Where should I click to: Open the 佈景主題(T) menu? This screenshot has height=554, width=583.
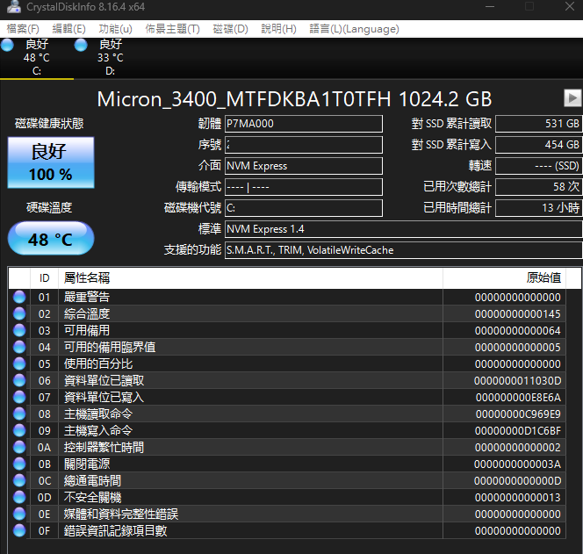coord(172,29)
